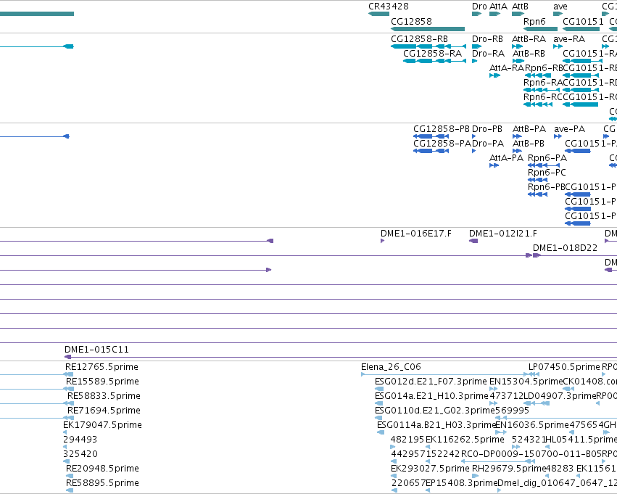Open EST RE20948.5prime
Screen dimensions: 617x494
click(x=102, y=469)
